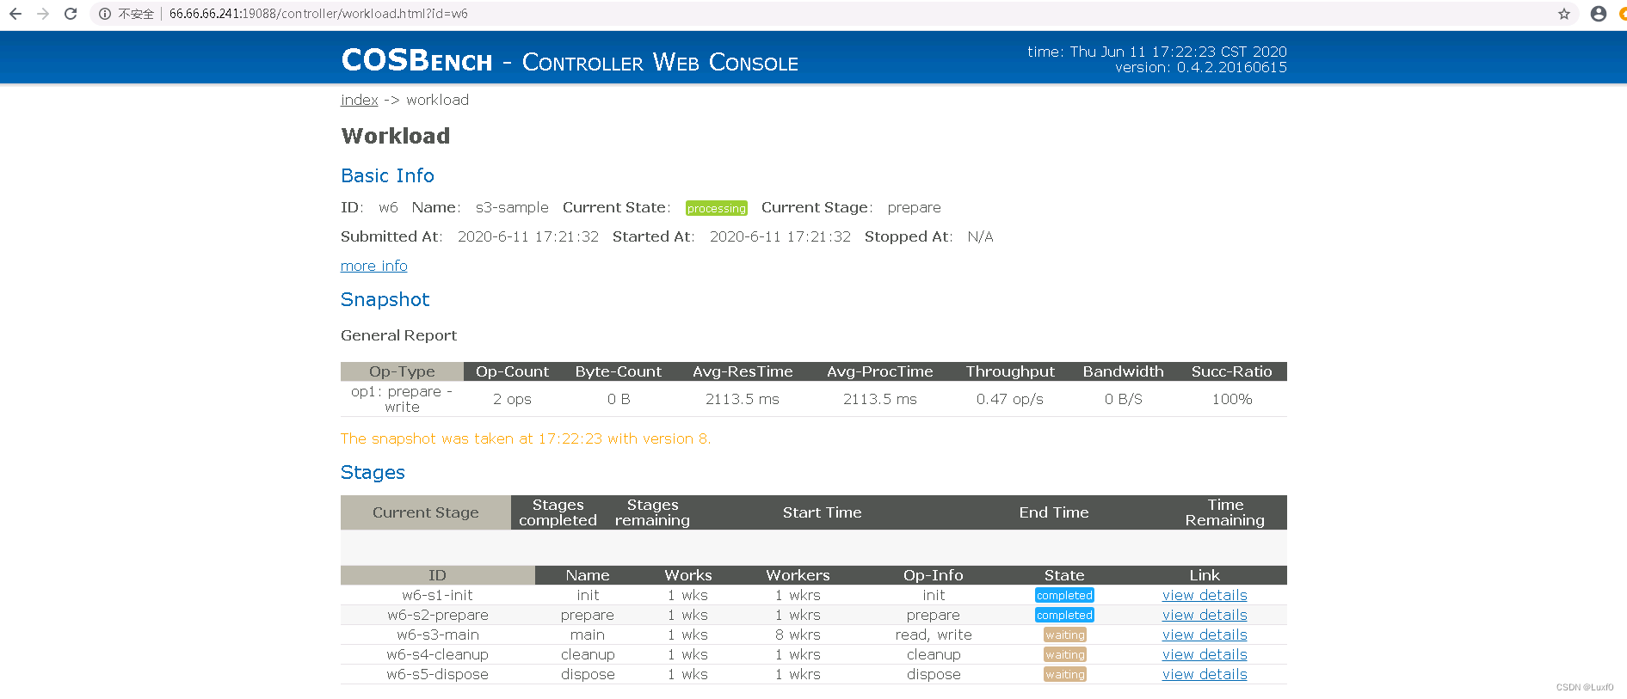
Task: Click the green processing state badge
Action: (x=717, y=208)
